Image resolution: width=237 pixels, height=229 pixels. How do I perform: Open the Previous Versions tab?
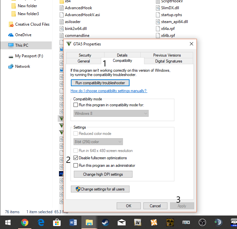coord(167,55)
